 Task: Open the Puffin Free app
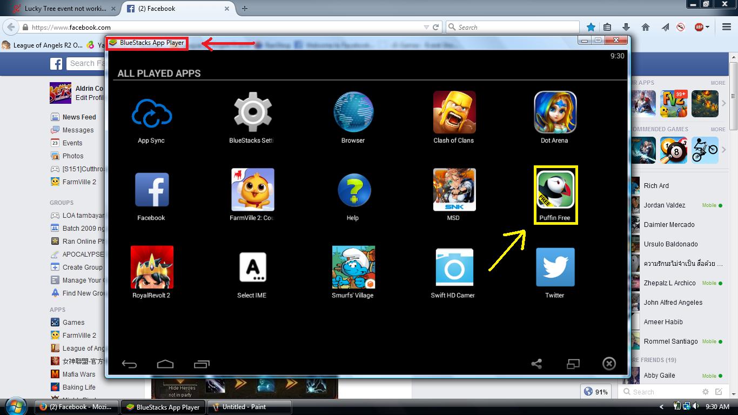point(555,190)
